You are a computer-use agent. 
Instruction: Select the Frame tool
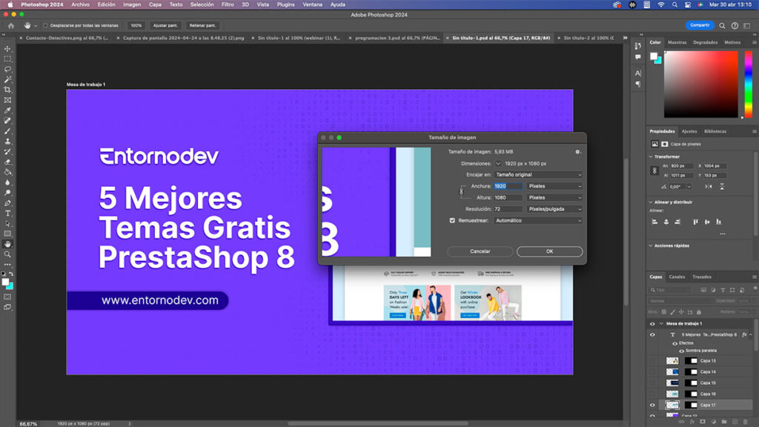pyautogui.click(x=7, y=100)
